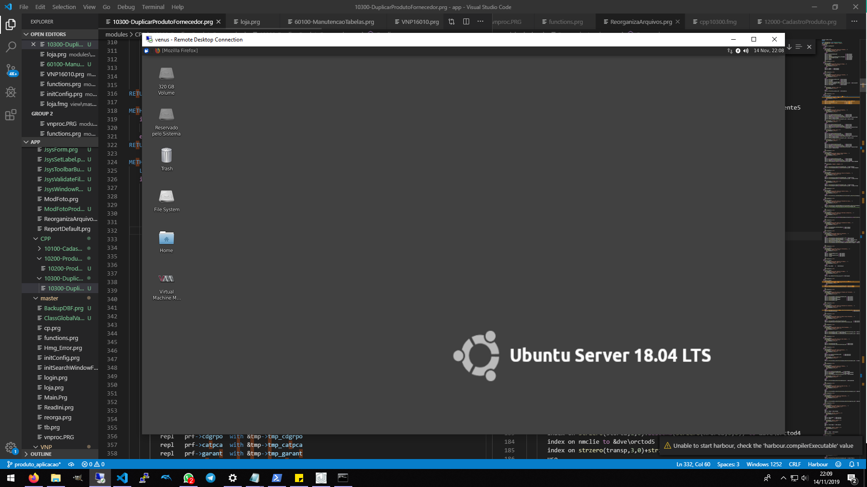Open the Manage gear icon
This screenshot has height=487, width=867.
point(11,447)
